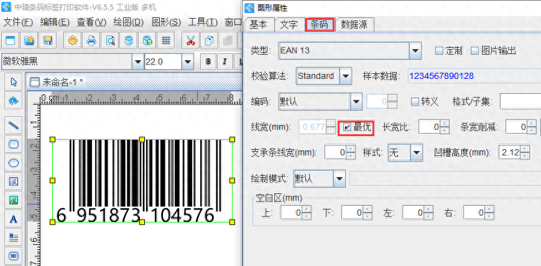Open document settings gear icon
541x266 pixels.
73,41
